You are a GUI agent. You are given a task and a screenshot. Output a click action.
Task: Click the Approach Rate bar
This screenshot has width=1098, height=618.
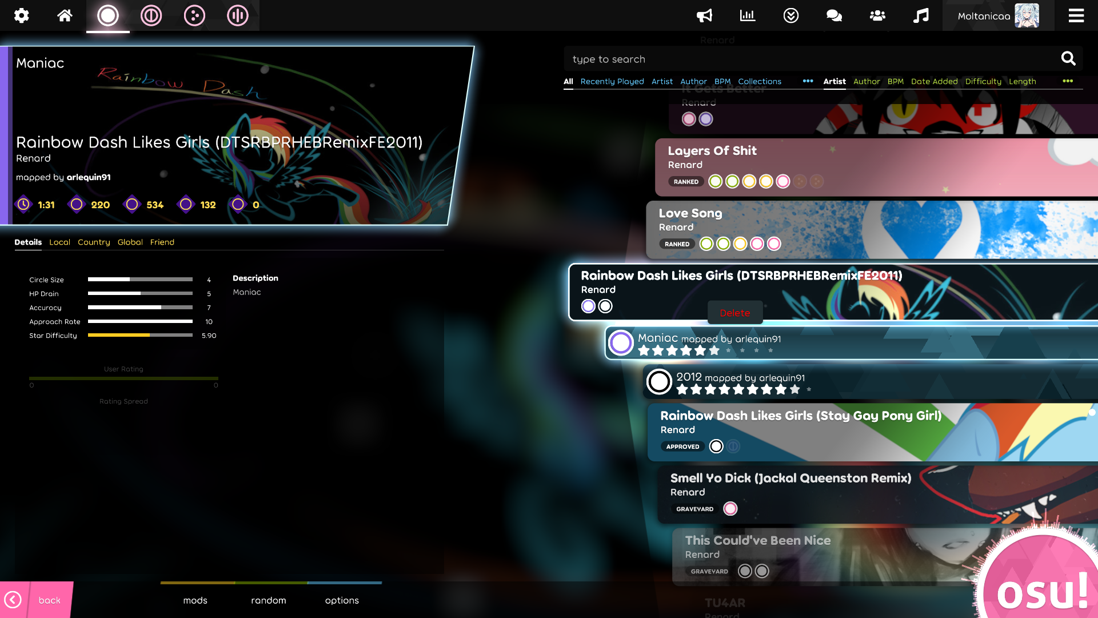tap(140, 321)
